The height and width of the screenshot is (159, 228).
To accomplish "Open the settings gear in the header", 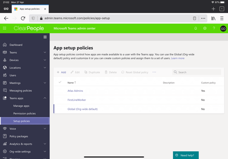I will point(205,28).
